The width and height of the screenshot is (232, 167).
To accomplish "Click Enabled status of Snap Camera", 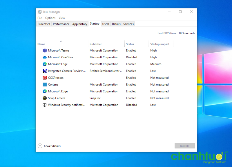I will point(131,98).
